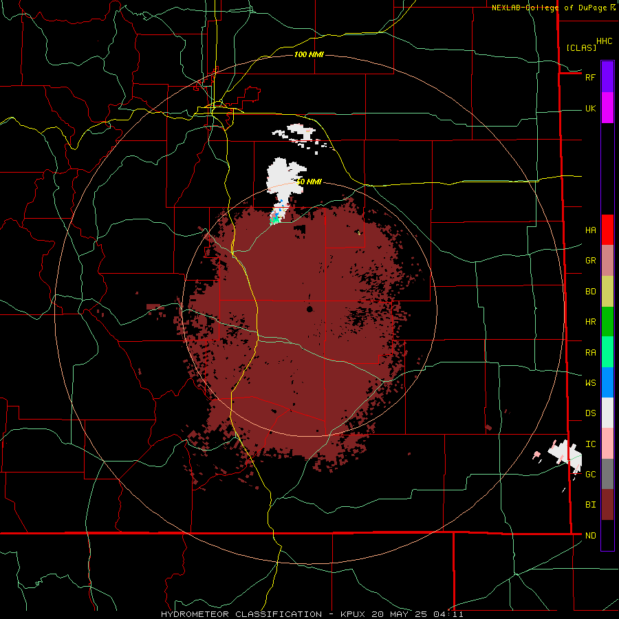619x619 pixels.
Task: Click the ND legend label
Action: pos(590,536)
